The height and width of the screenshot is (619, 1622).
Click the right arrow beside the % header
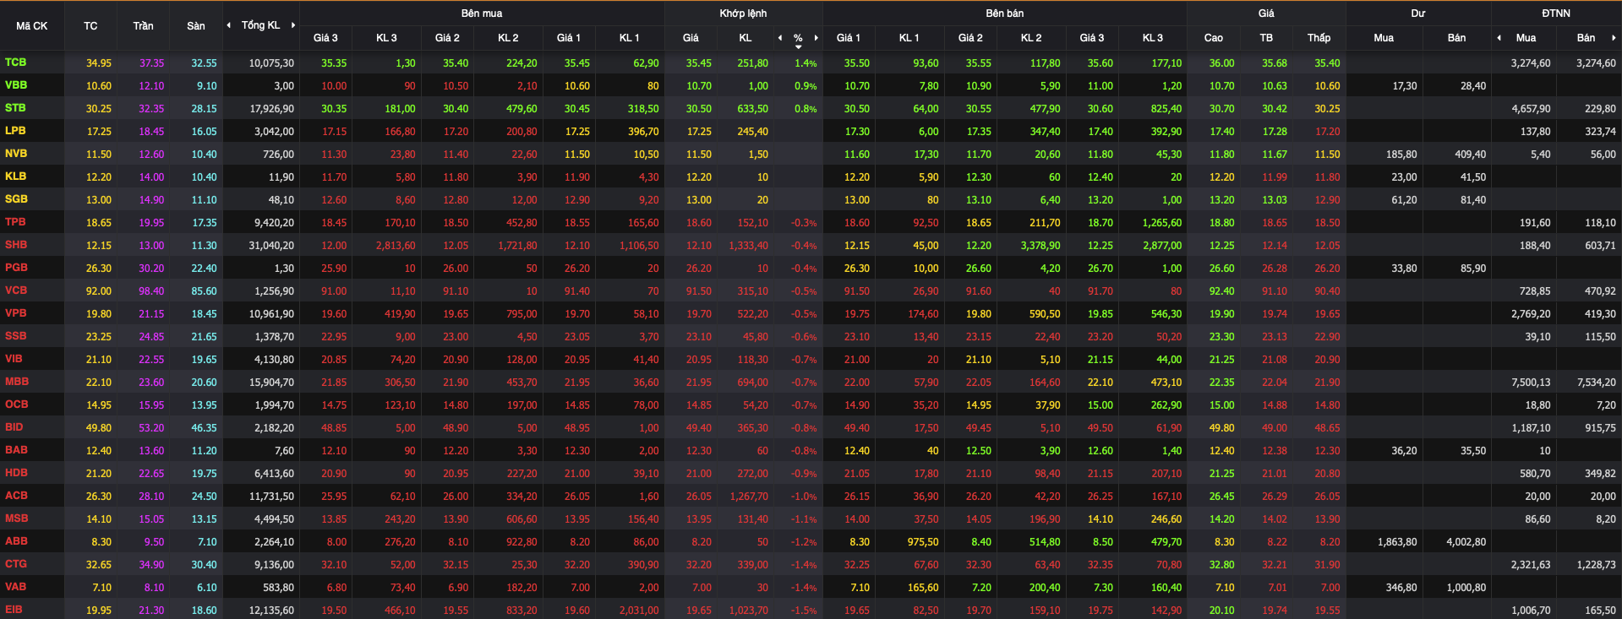click(x=816, y=38)
